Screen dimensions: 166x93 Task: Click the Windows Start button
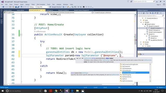[x=2, y=91]
